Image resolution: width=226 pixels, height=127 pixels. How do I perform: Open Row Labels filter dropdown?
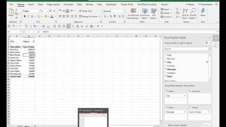(22, 47)
